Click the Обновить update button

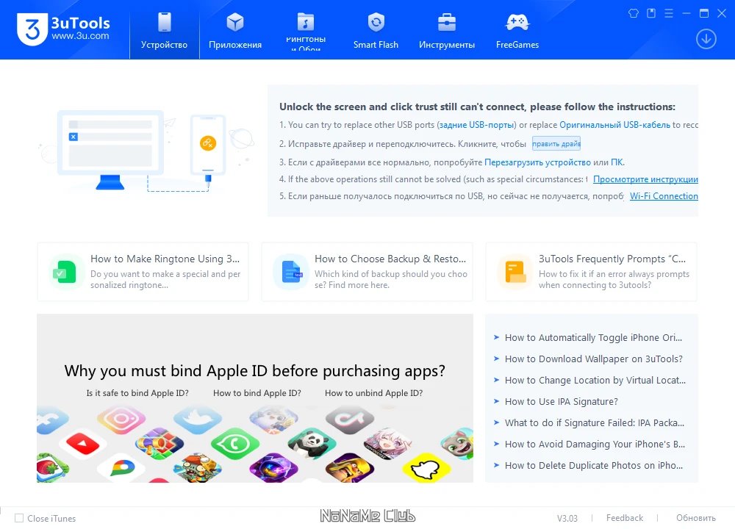(x=695, y=518)
